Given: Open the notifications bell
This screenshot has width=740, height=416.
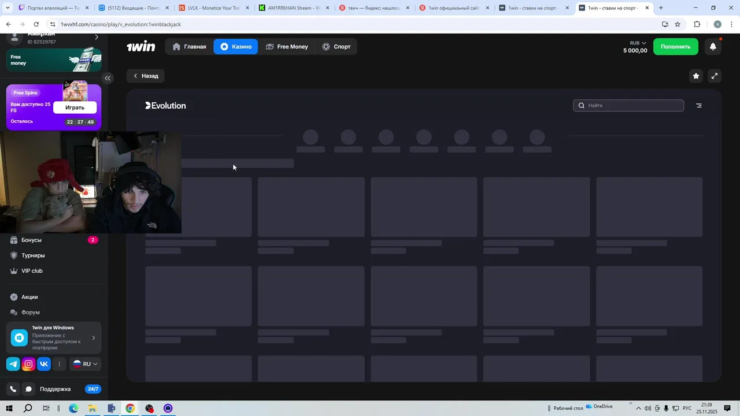Looking at the screenshot, I should click(713, 47).
